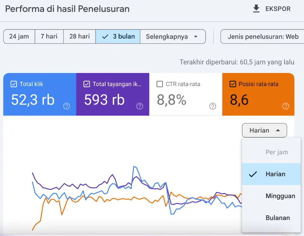
Task: Enable the CTR rata-rata checkbox
Action: click(160, 84)
